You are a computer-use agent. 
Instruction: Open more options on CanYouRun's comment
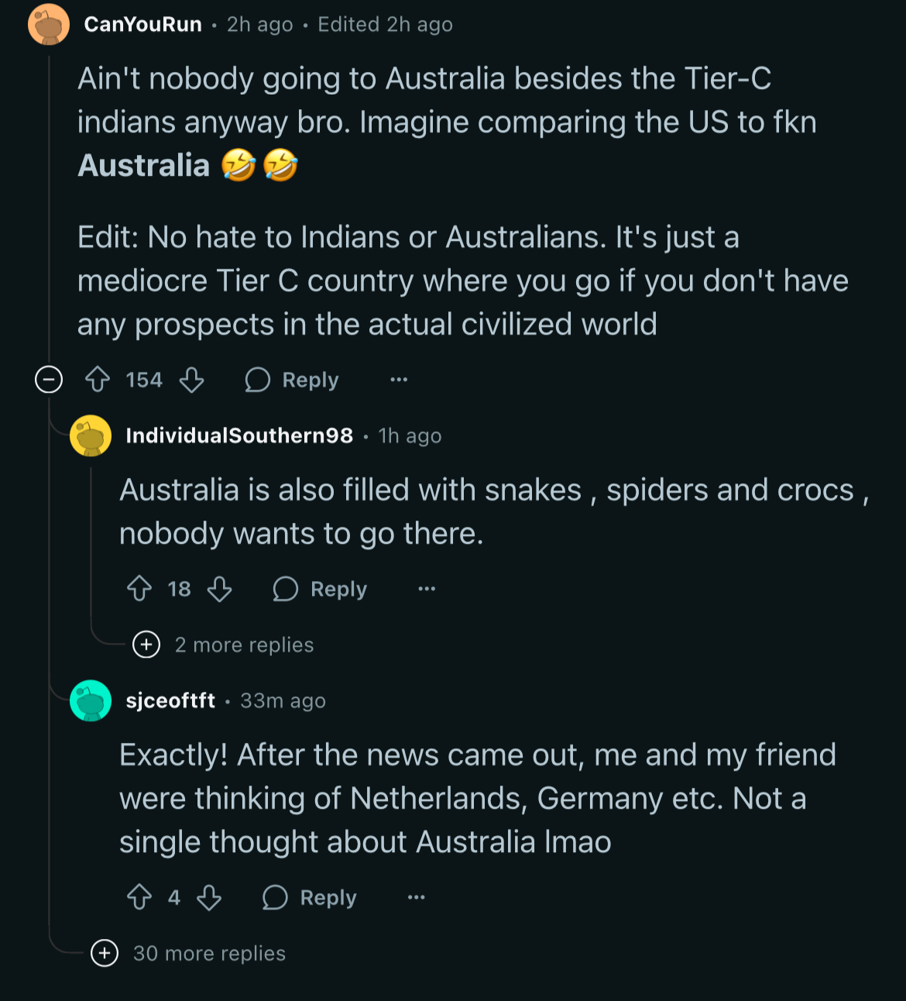399,380
